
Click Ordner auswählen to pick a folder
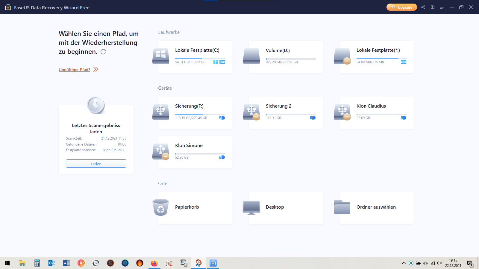377,208
